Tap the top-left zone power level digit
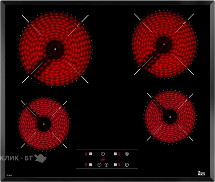The image size is (215, 182). pyautogui.click(x=86, y=154)
